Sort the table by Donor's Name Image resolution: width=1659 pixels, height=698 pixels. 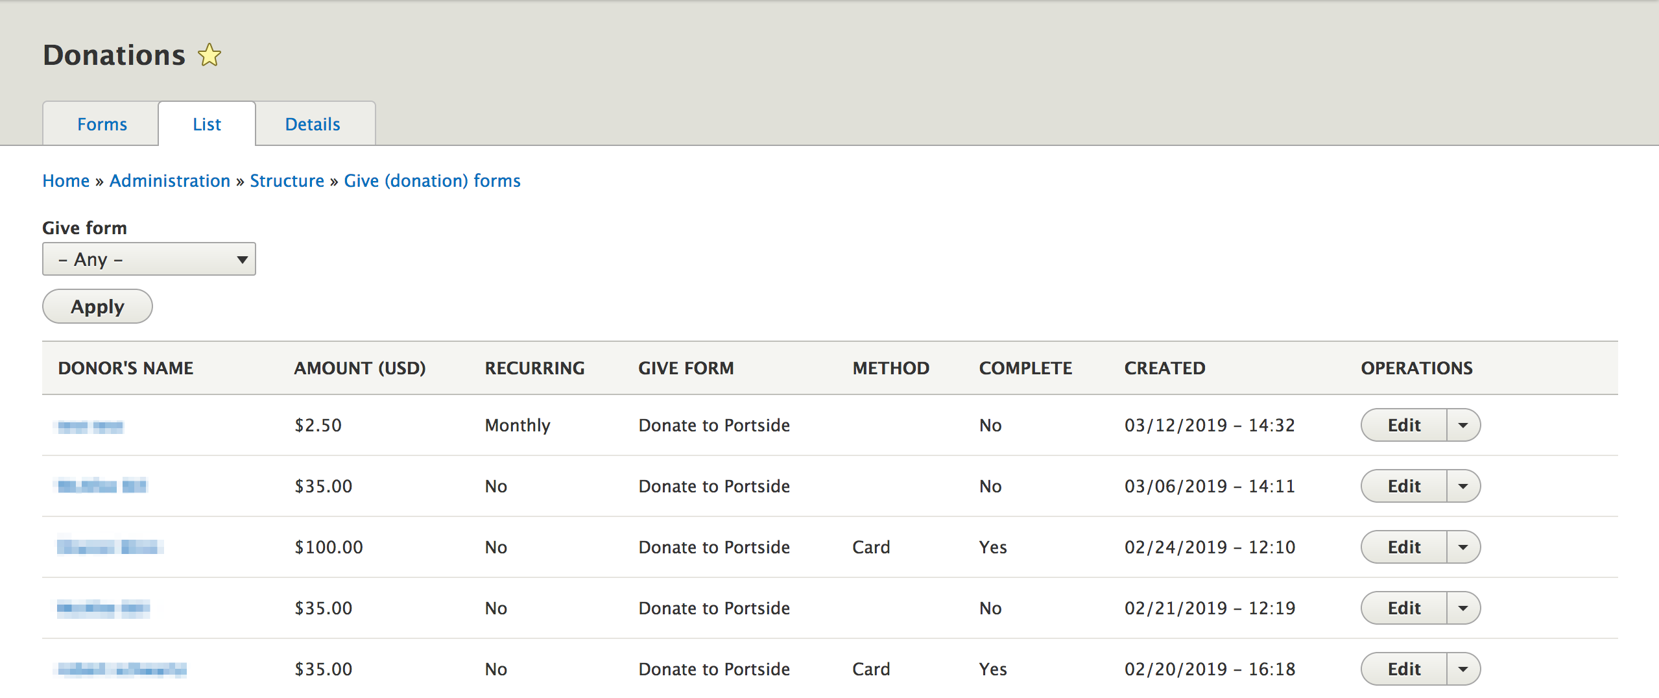(125, 368)
